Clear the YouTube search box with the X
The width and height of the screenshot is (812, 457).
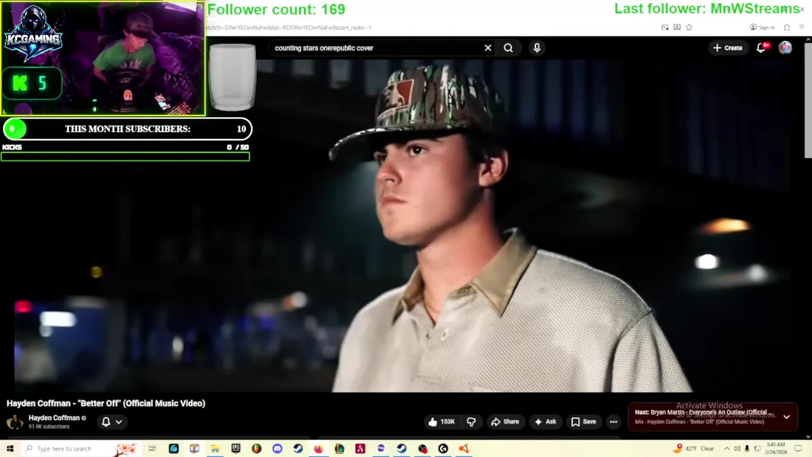tap(488, 48)
